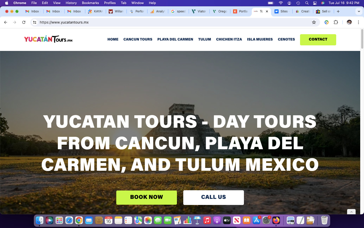The width and height of the screenshot is (364, 228).
Task: Open the CHICHEN ITZA nav link
Action: 229,39
